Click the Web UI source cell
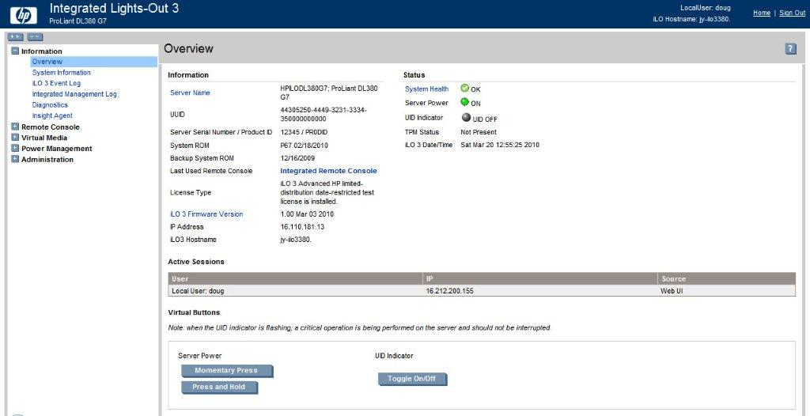This screenshot has width=810, height=416. [x=672, y=291]
